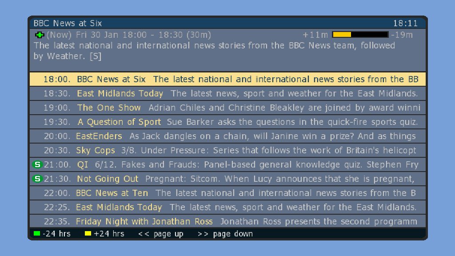The height and width of the screenshot is (256, 455).
Task: Click the programme progress bar
Action: (x=360, y=35)
